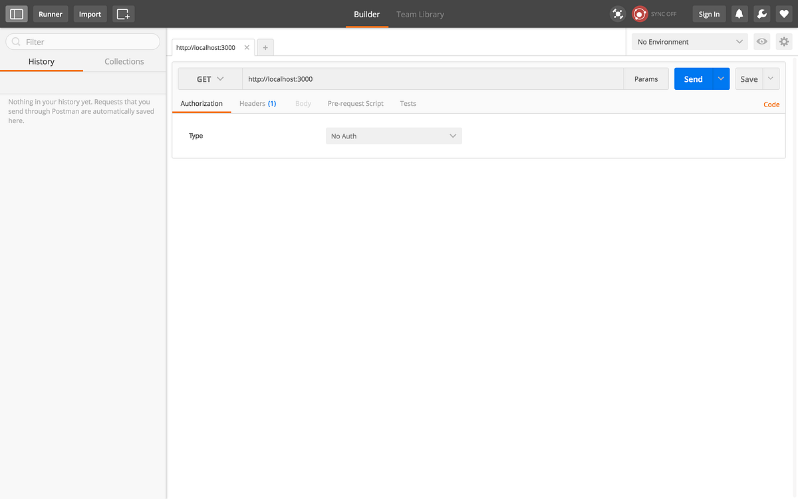Open the environment settings gear icon
This screenshot has width=798, height=499.
784,41
